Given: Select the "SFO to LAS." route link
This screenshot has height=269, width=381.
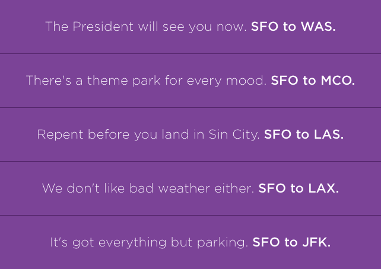Looking at the screenshot, I should click(304, 134).
